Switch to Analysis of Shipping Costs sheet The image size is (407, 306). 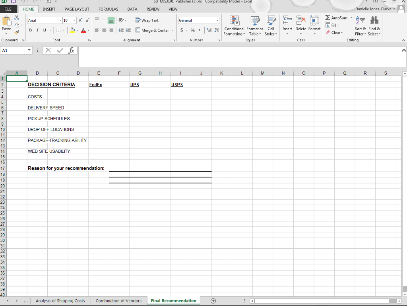[60, 301]
